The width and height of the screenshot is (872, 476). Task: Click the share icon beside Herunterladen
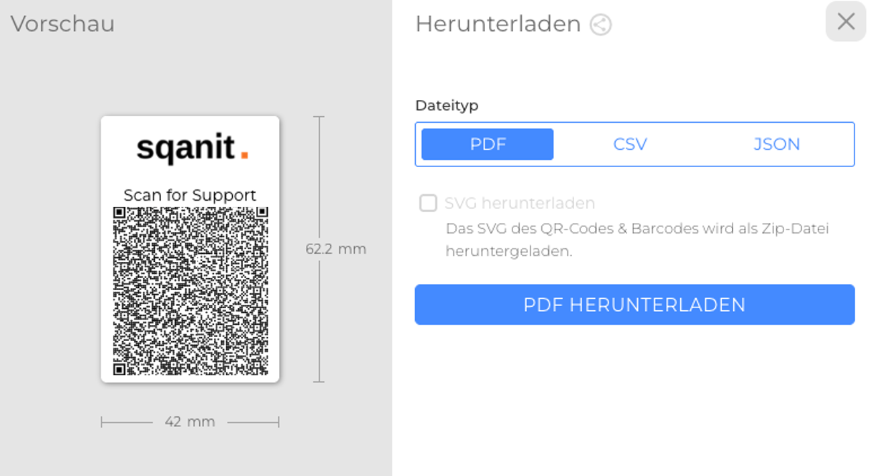pos(600,25)
